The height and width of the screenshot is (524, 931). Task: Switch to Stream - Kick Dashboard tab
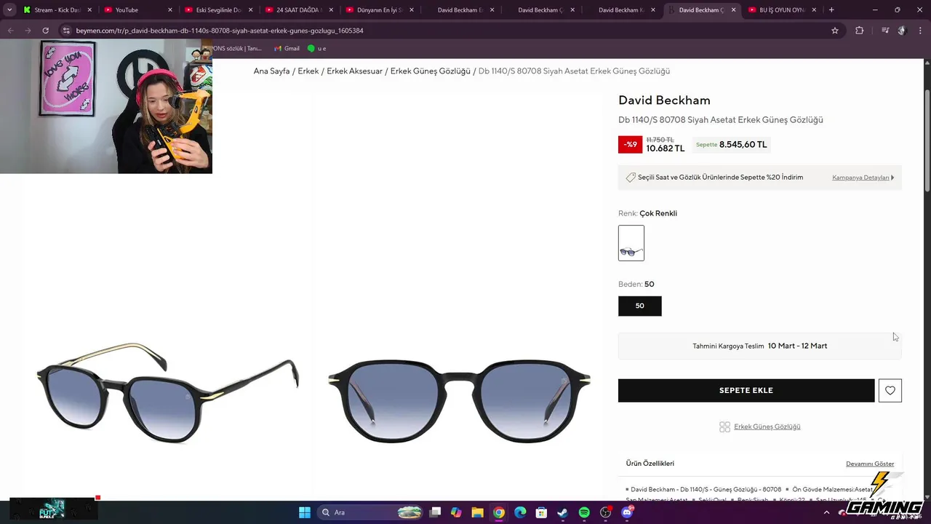click(x=57, y=10)
